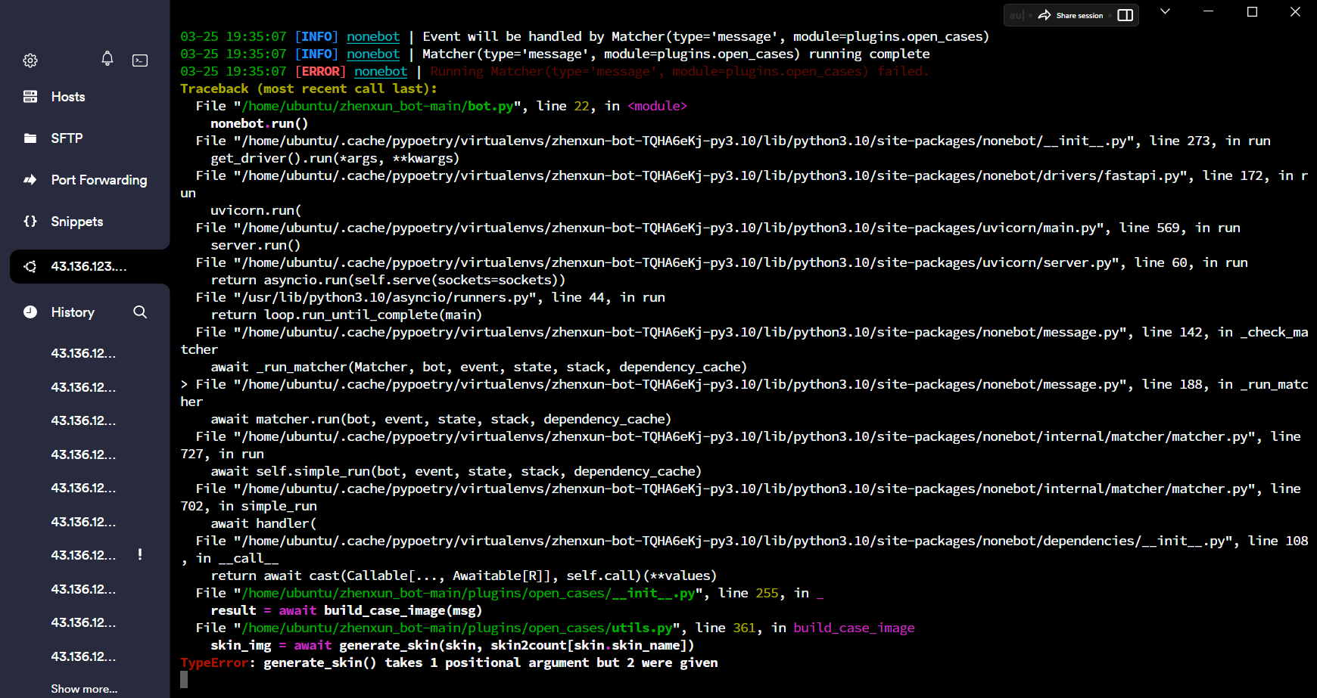Click the '<module>' text in the traceback
This screenshot has height=698, width=1317.
pos(657,106)
